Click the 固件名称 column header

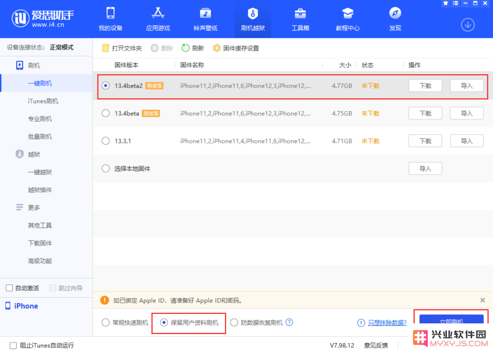pyautogui.click(x=192, y=65)
